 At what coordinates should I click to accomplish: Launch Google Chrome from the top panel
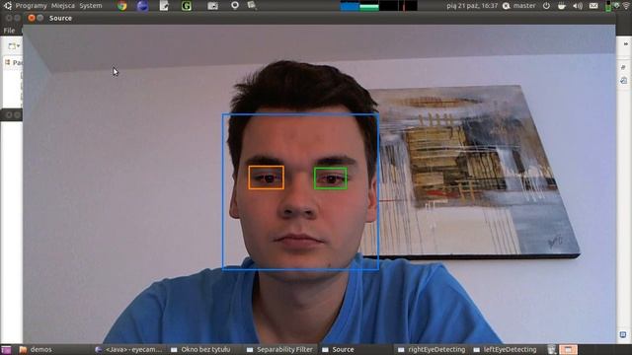(122, 6)
